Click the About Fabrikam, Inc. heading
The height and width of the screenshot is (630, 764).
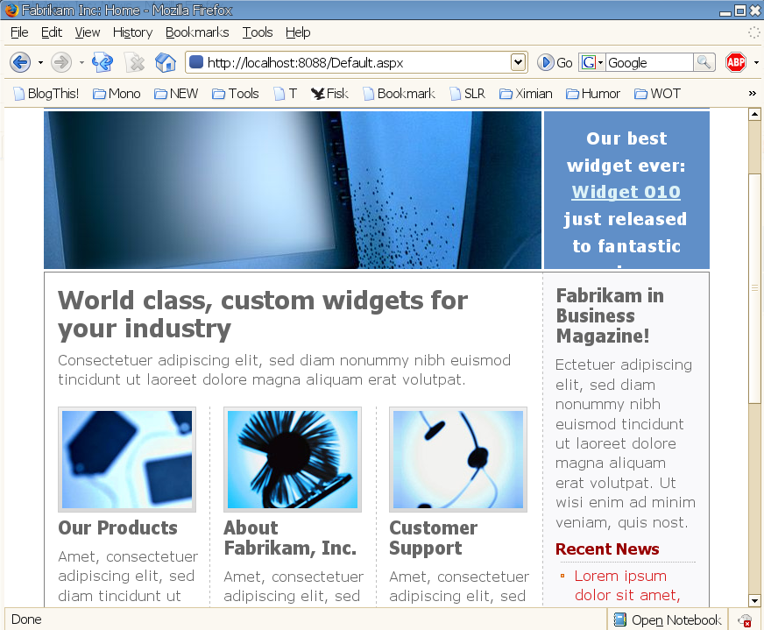(290, 538)
